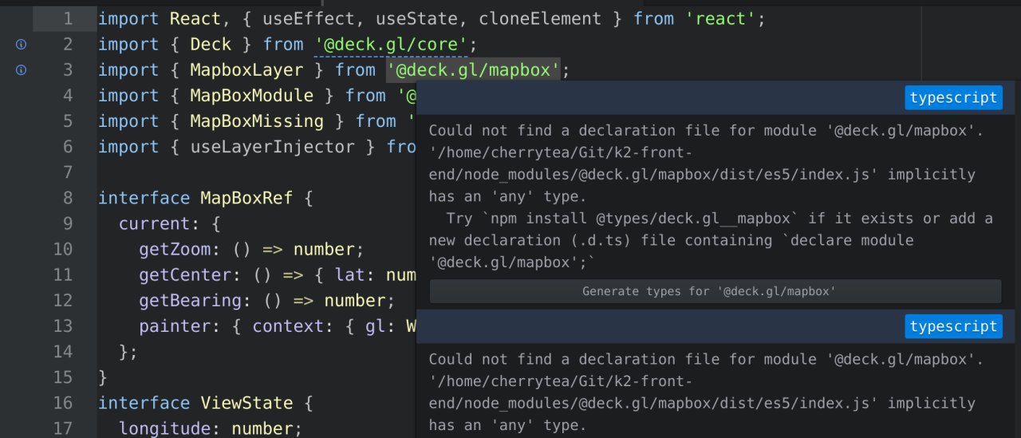The image size is (1021, 438).
Task: Click MapBoxModule identifier on line 4
Action: tap(251, 96)
